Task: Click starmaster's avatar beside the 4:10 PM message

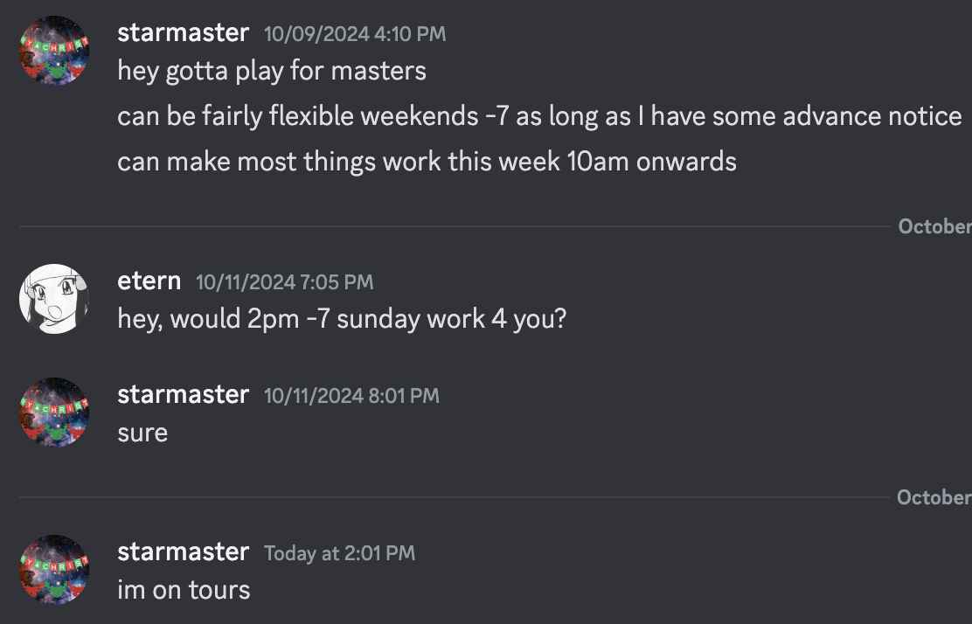Action: point(54,50)
